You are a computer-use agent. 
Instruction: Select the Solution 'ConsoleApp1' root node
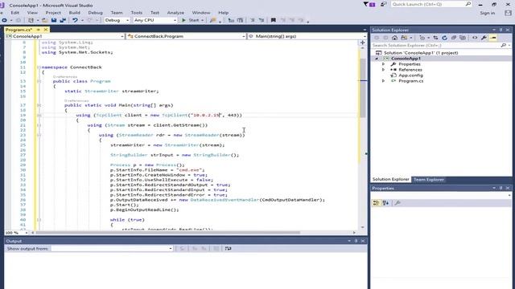pyautogui.click(x=421, y=53)
